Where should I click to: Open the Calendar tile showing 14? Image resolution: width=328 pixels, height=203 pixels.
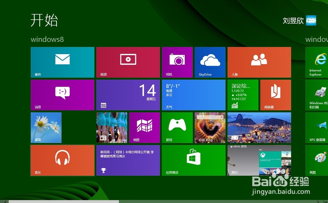click(x=128, y=95)
